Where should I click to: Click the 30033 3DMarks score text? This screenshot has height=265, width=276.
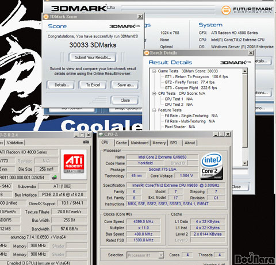[x=93, y=45]
